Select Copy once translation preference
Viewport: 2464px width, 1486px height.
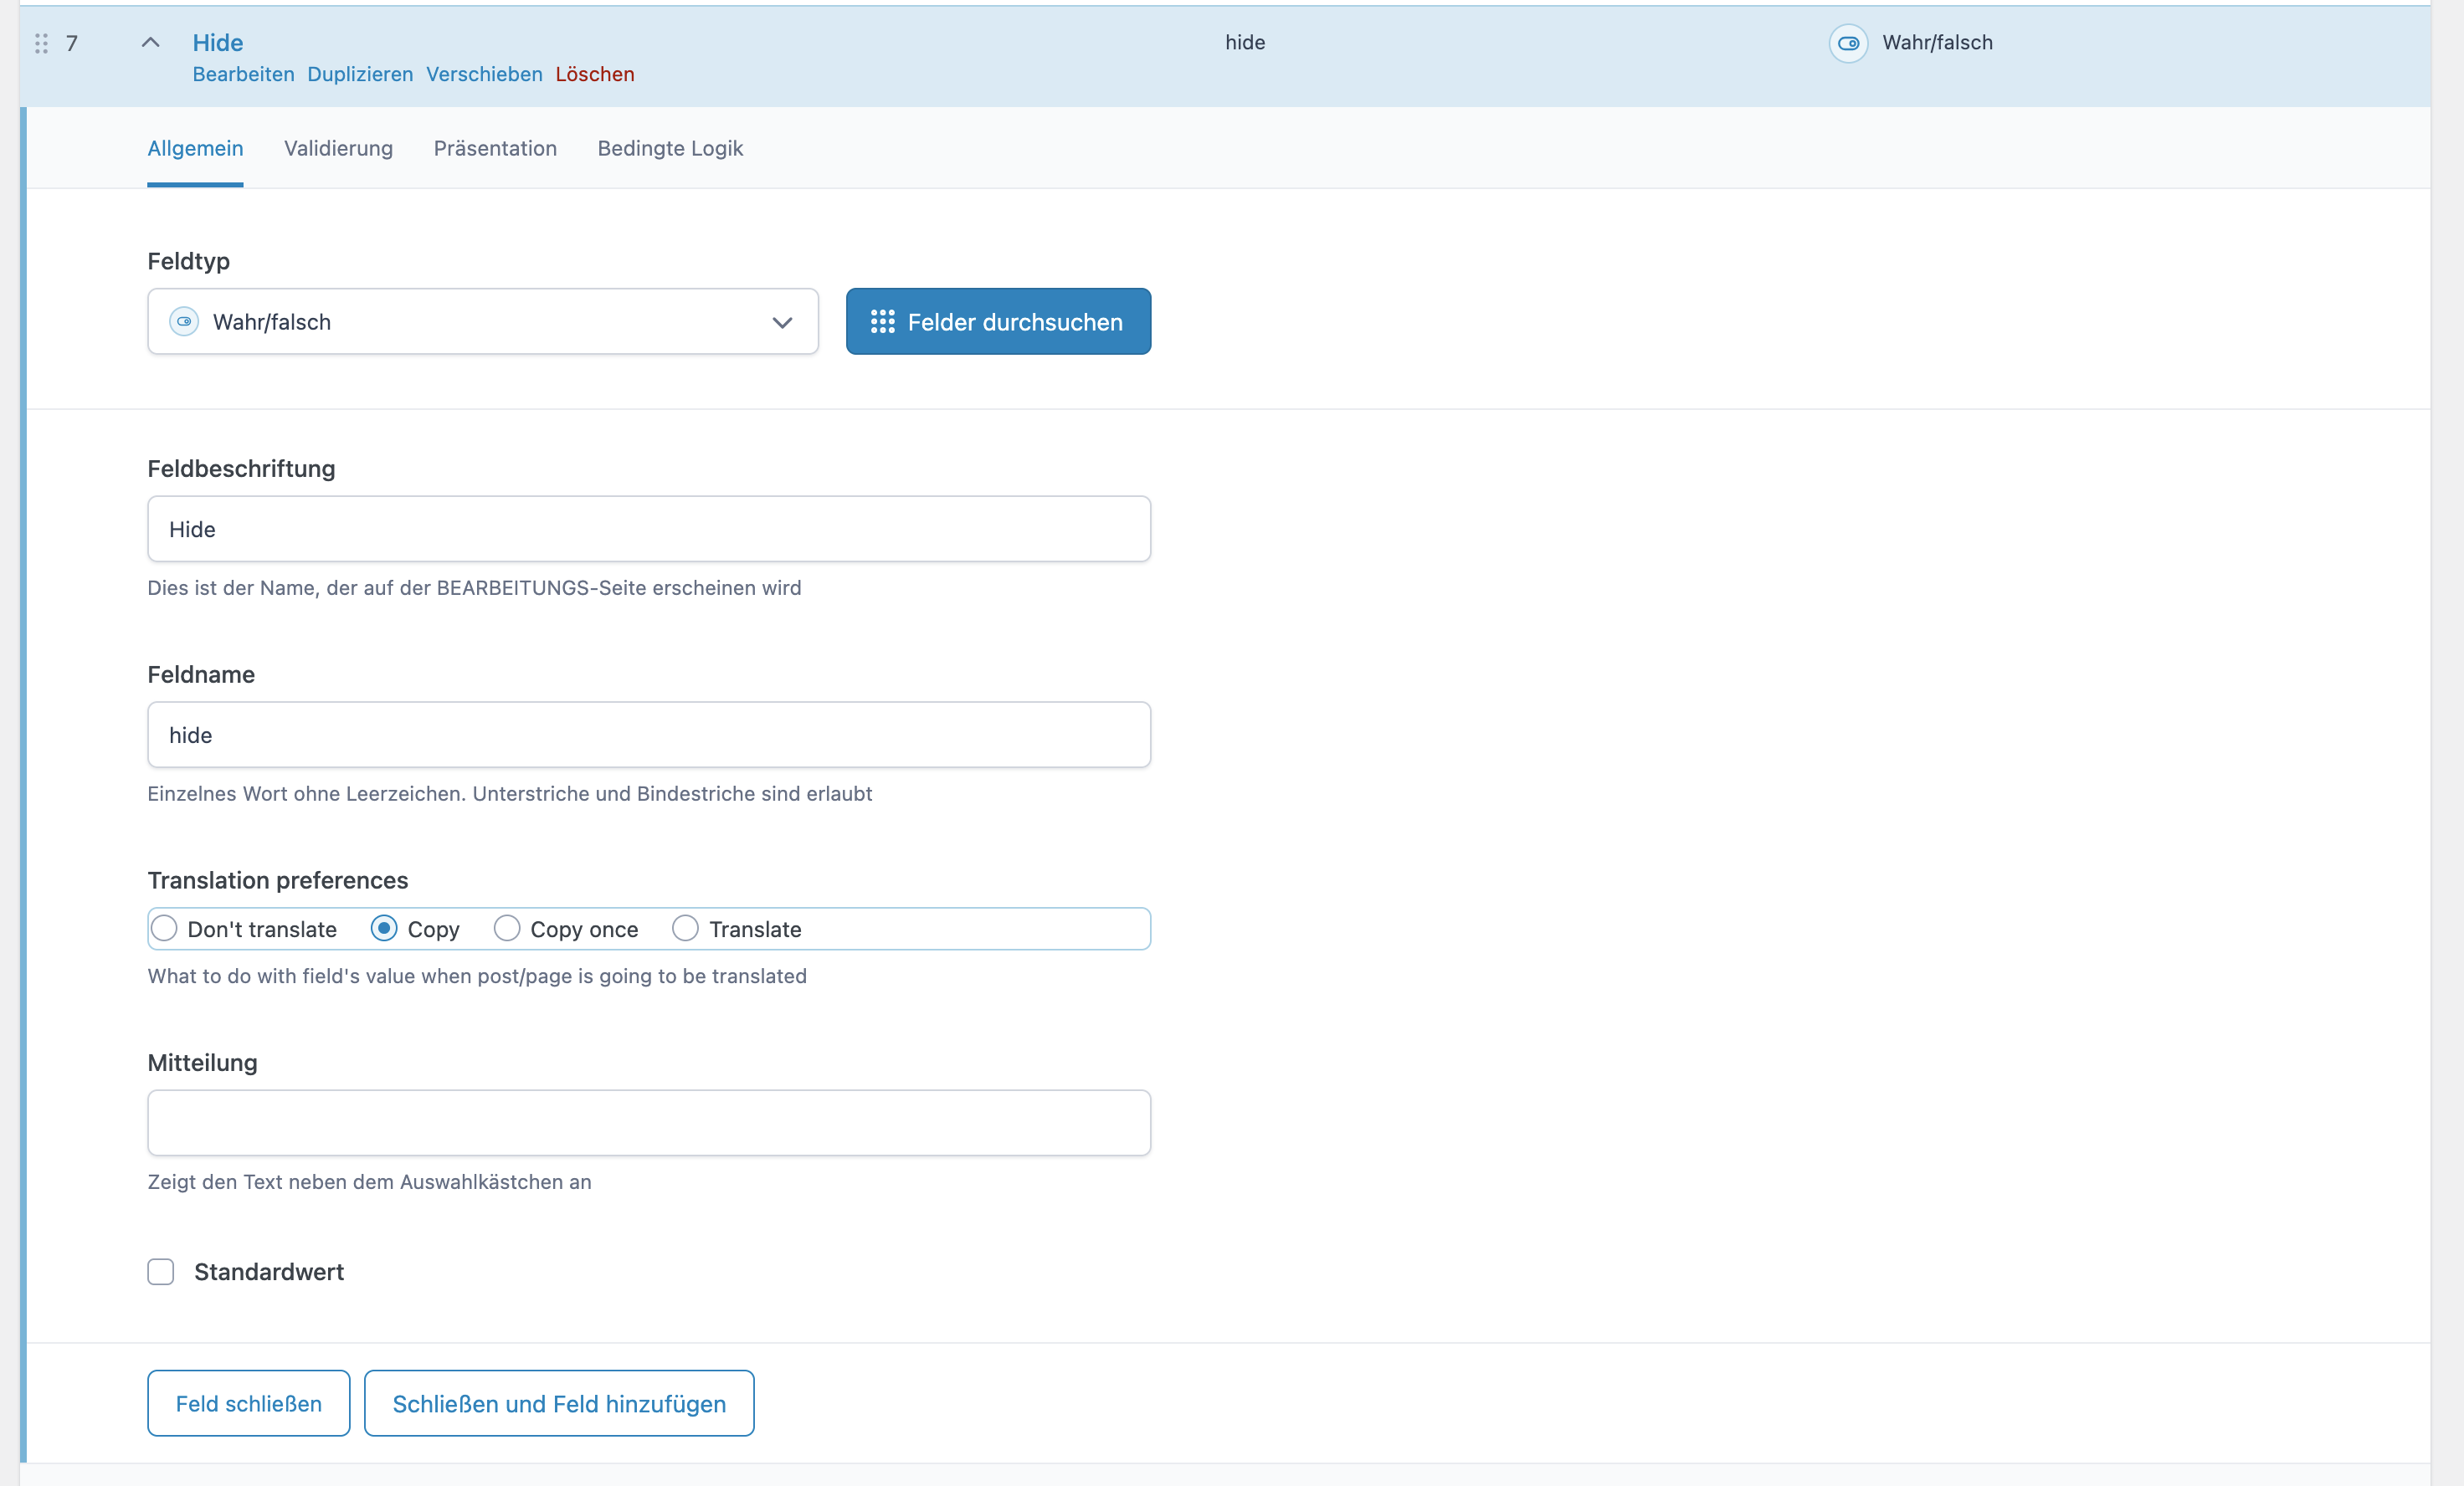click(x=507, y=929)
